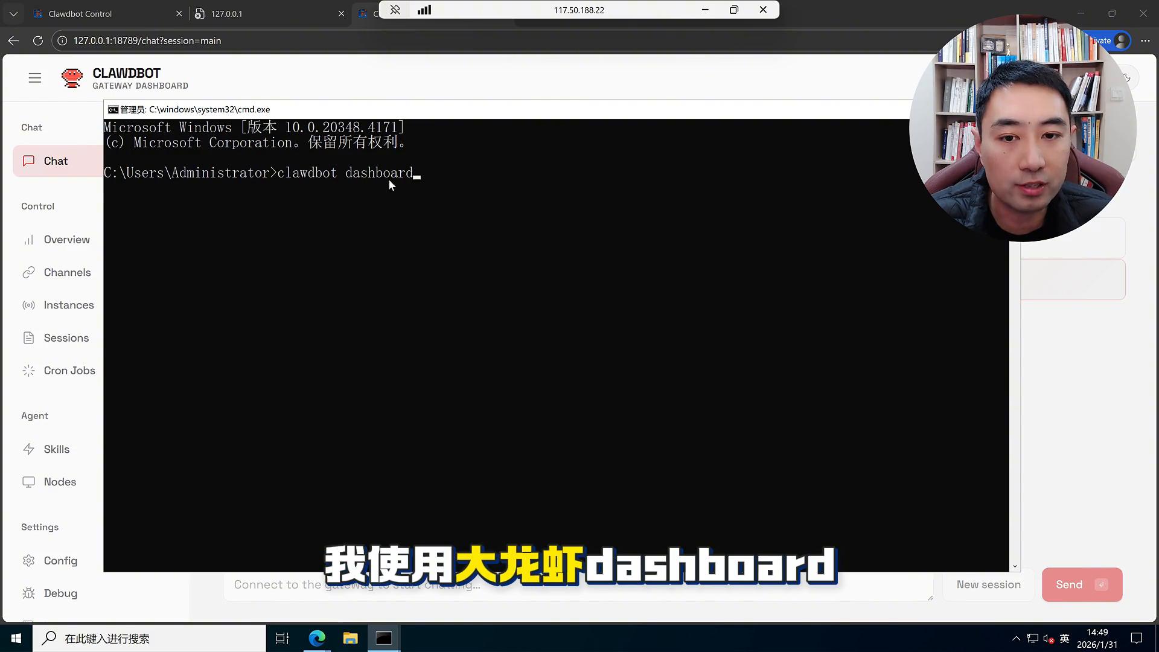This screenshot has width=1159, height=652.
Task: Show hidden system tray icons
Action: point(1016,639)
